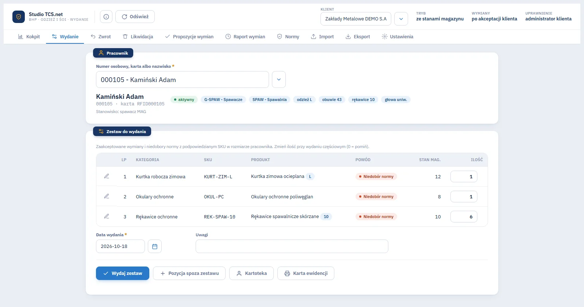
Task: Edit row Rękawice ochronne pencil icon
Action: click(x=107, y=216)
